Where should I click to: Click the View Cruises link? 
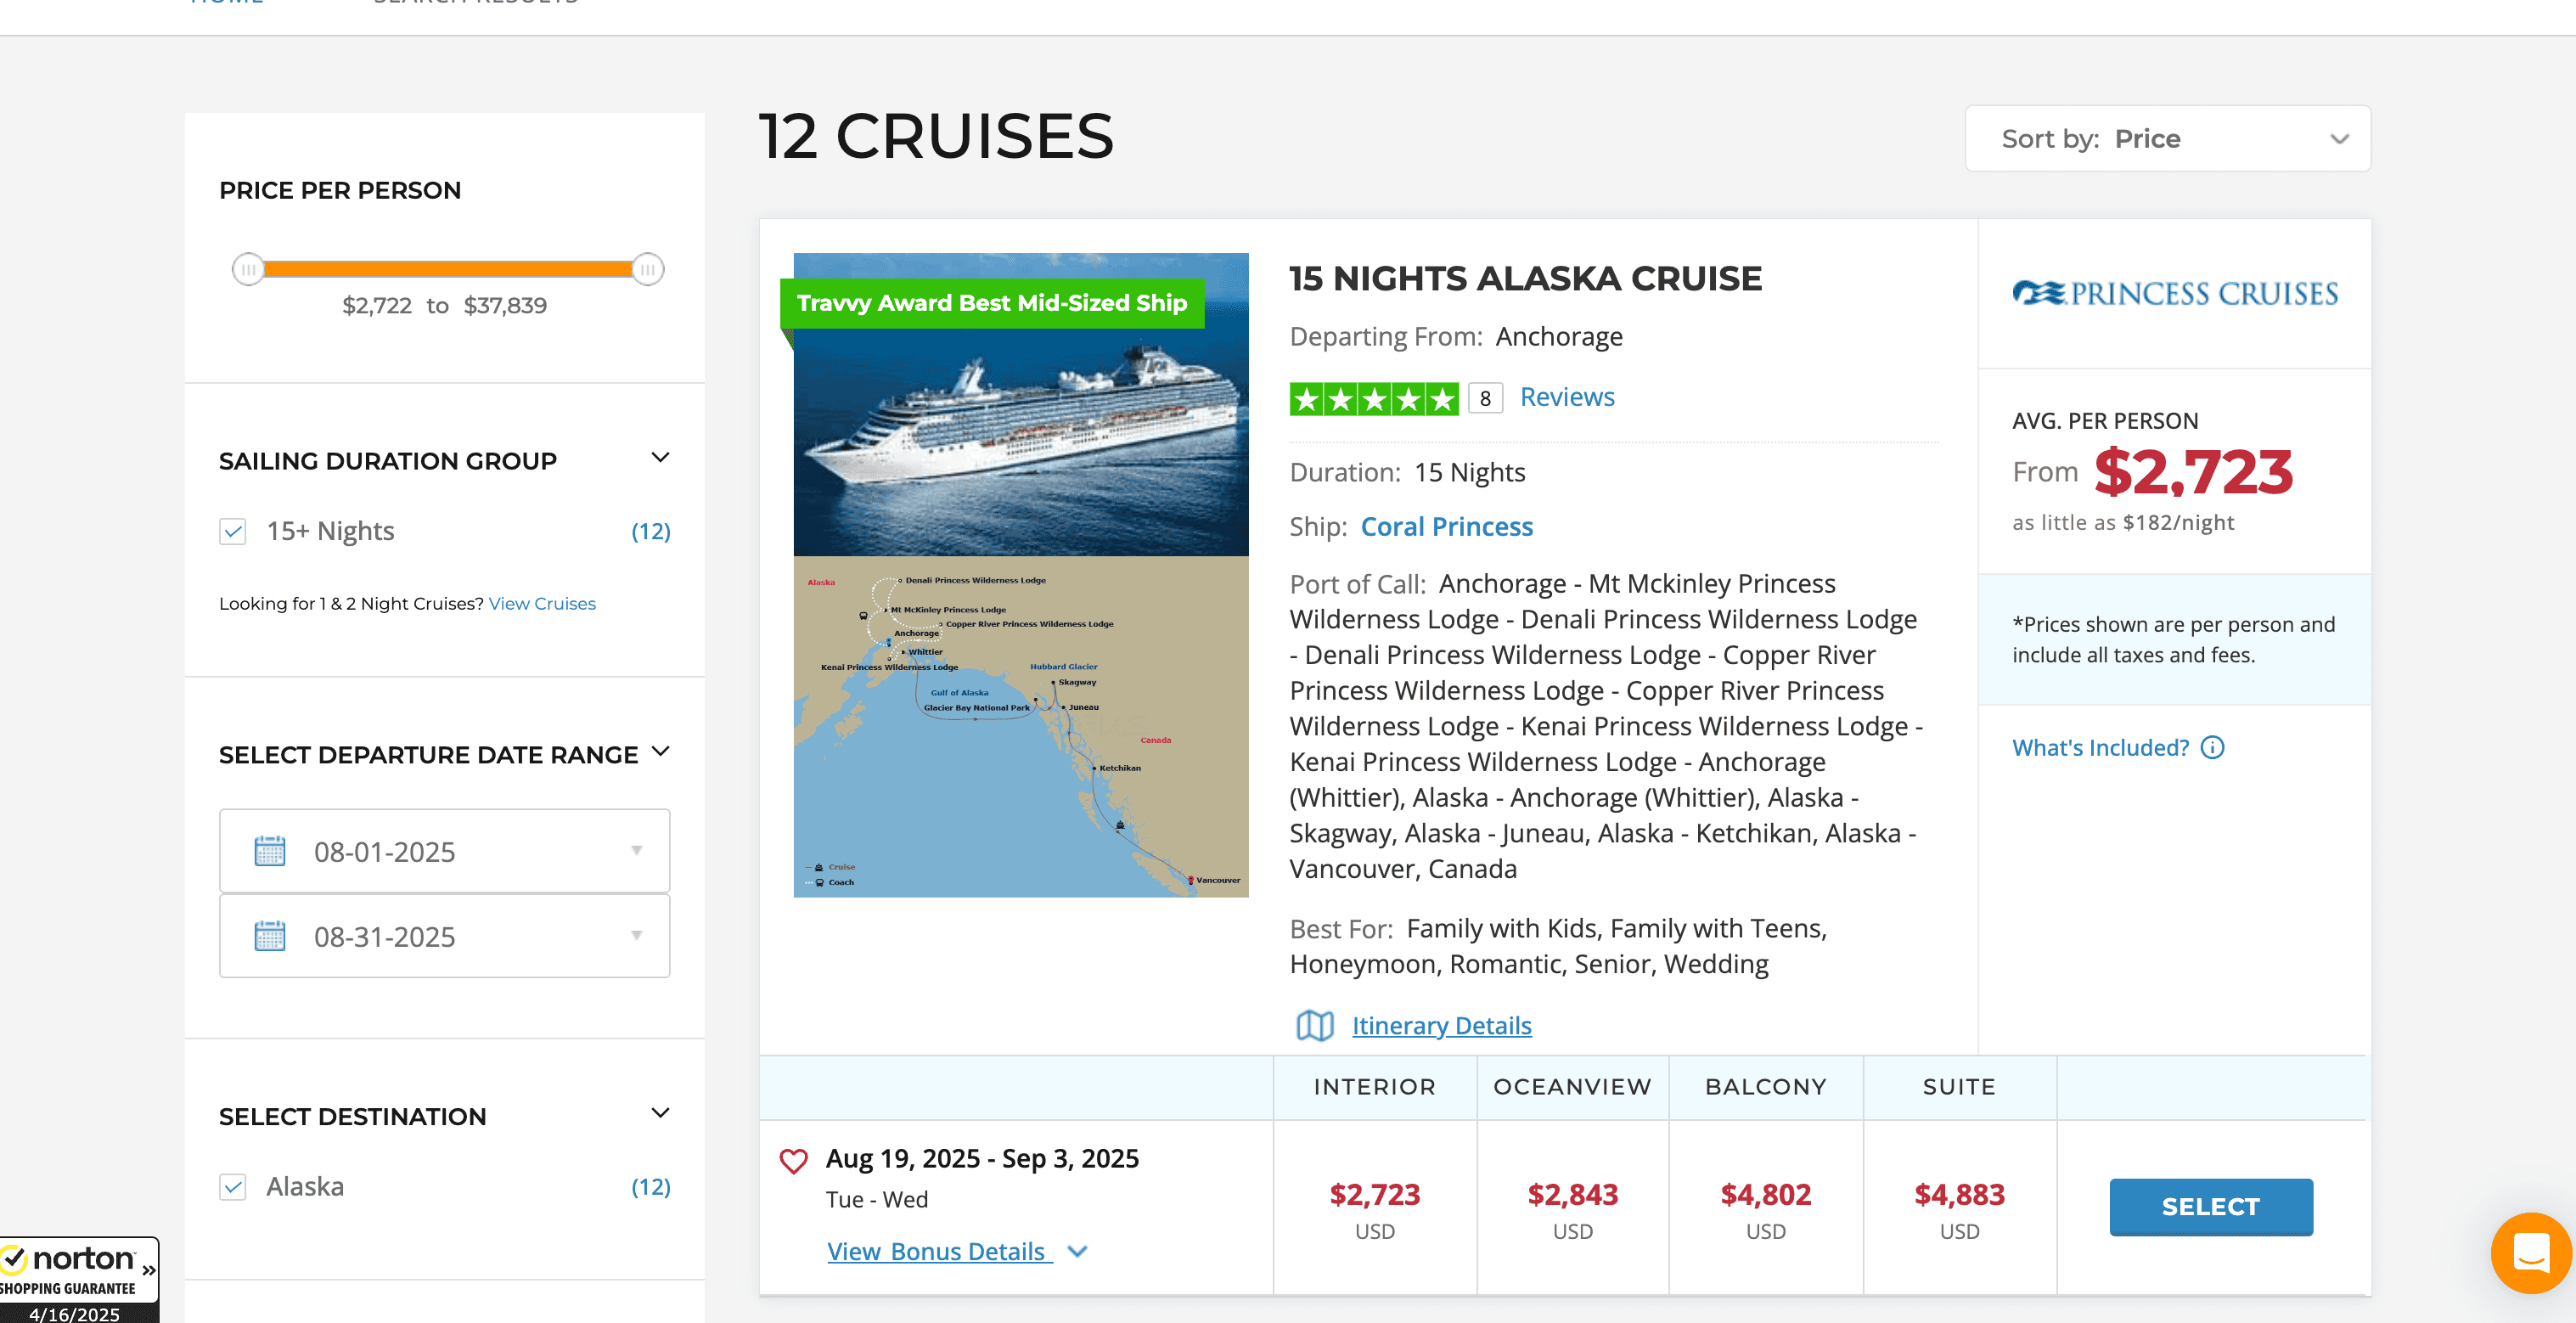click(542, 604)
